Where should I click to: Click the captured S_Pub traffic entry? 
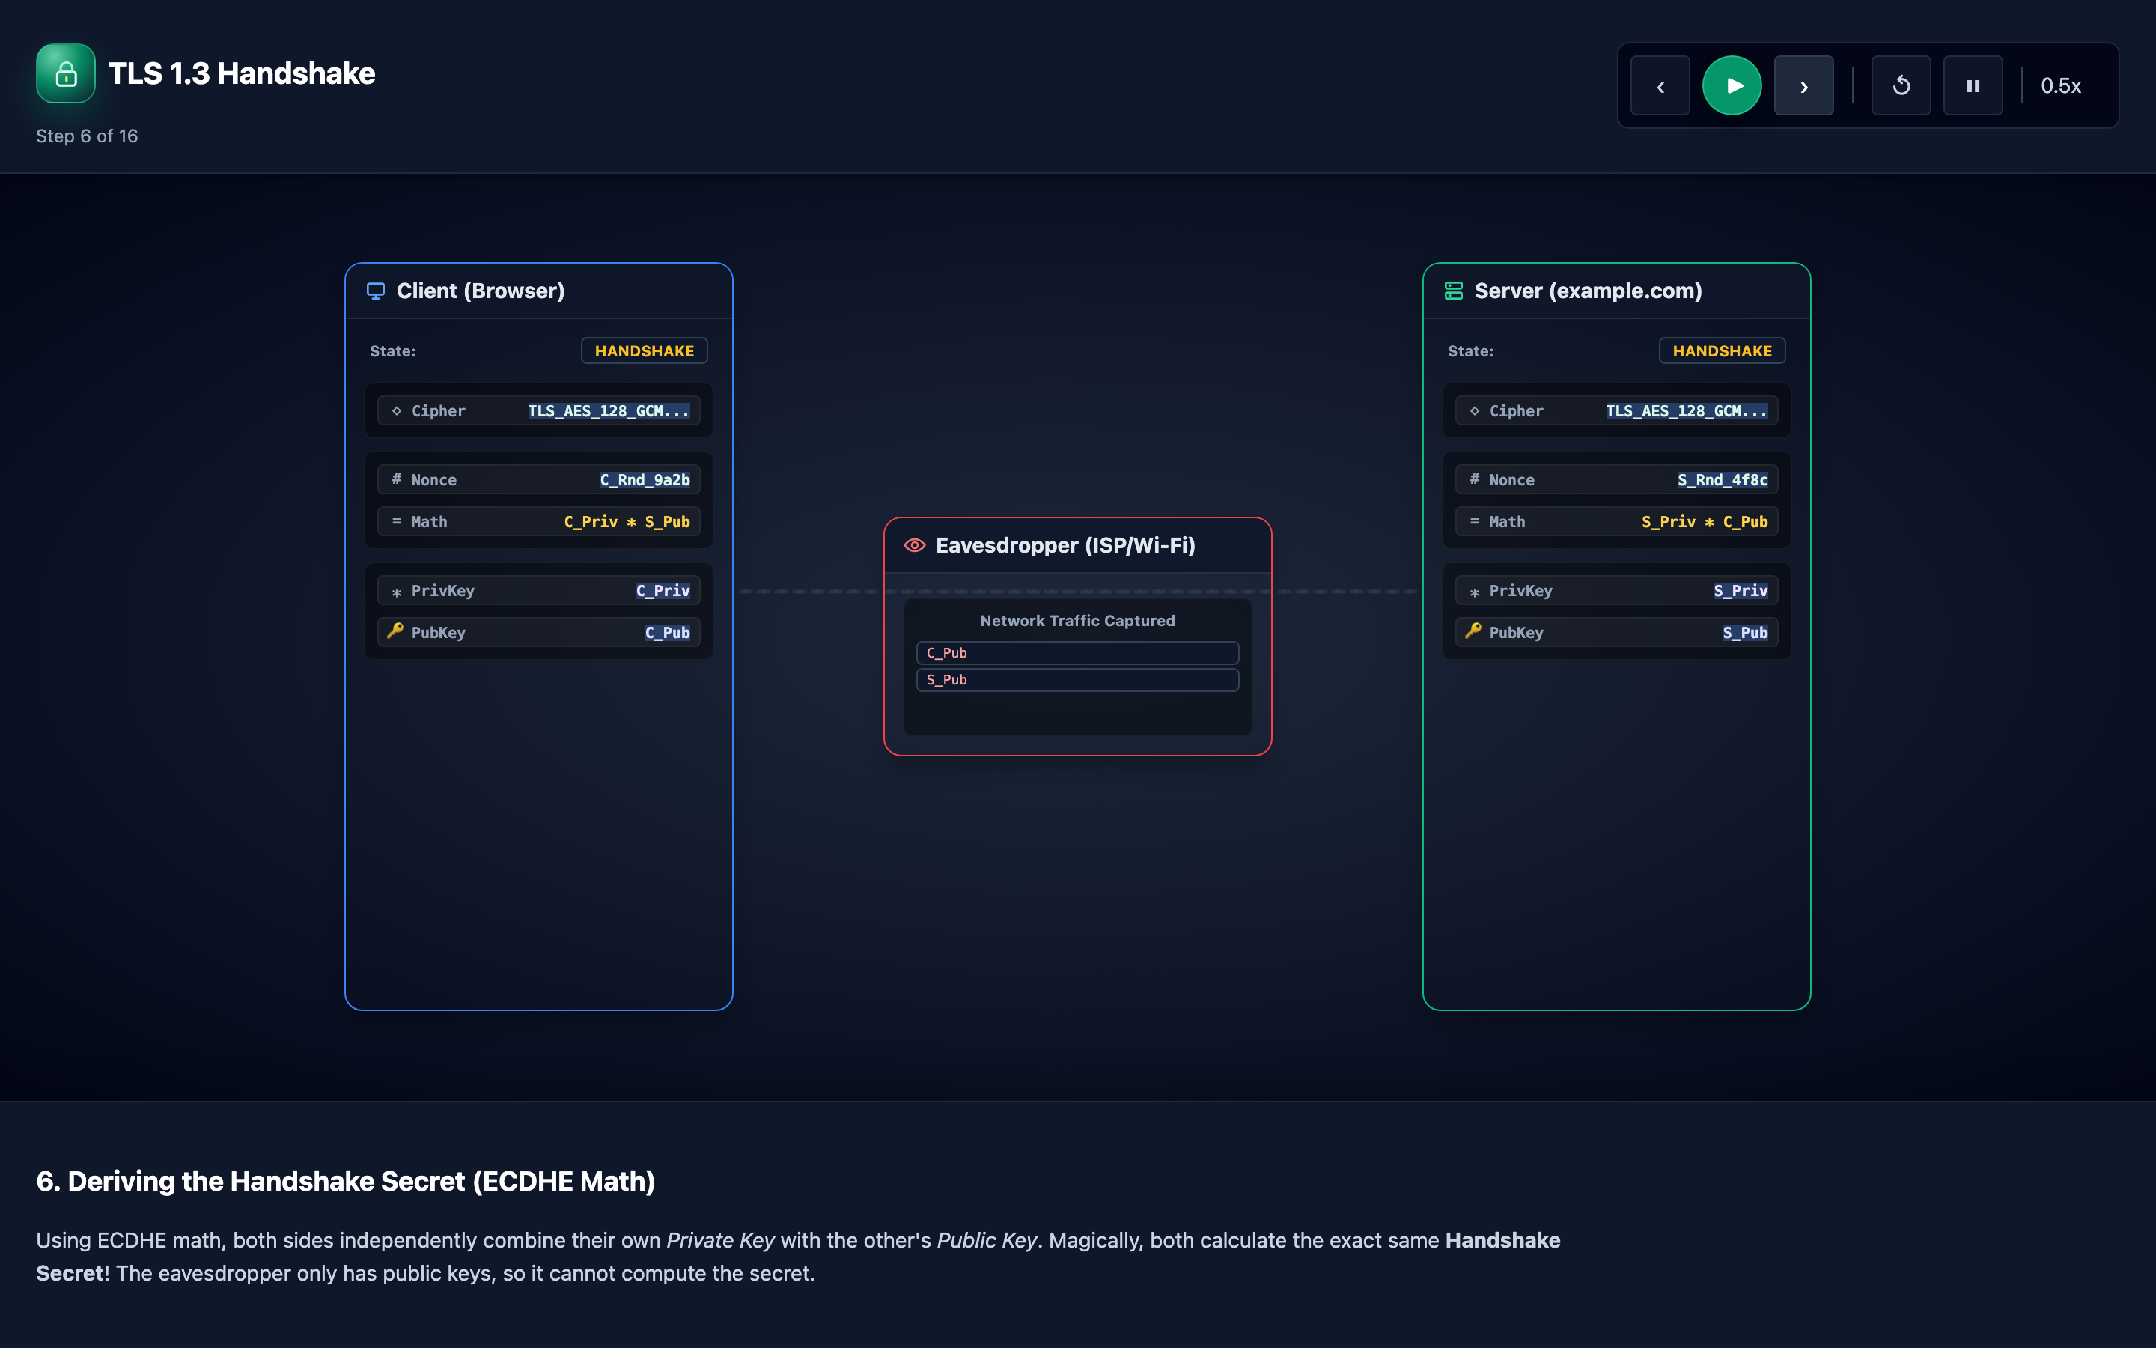(x=1078, y=679)
